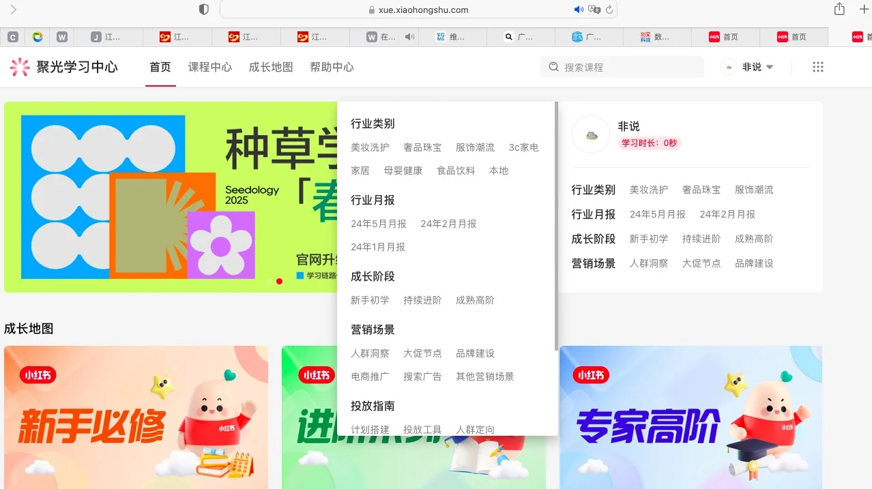Click the Safari forward navigation chevron
The height and width of the screenshot is (489, 872).
pos(13,10)
